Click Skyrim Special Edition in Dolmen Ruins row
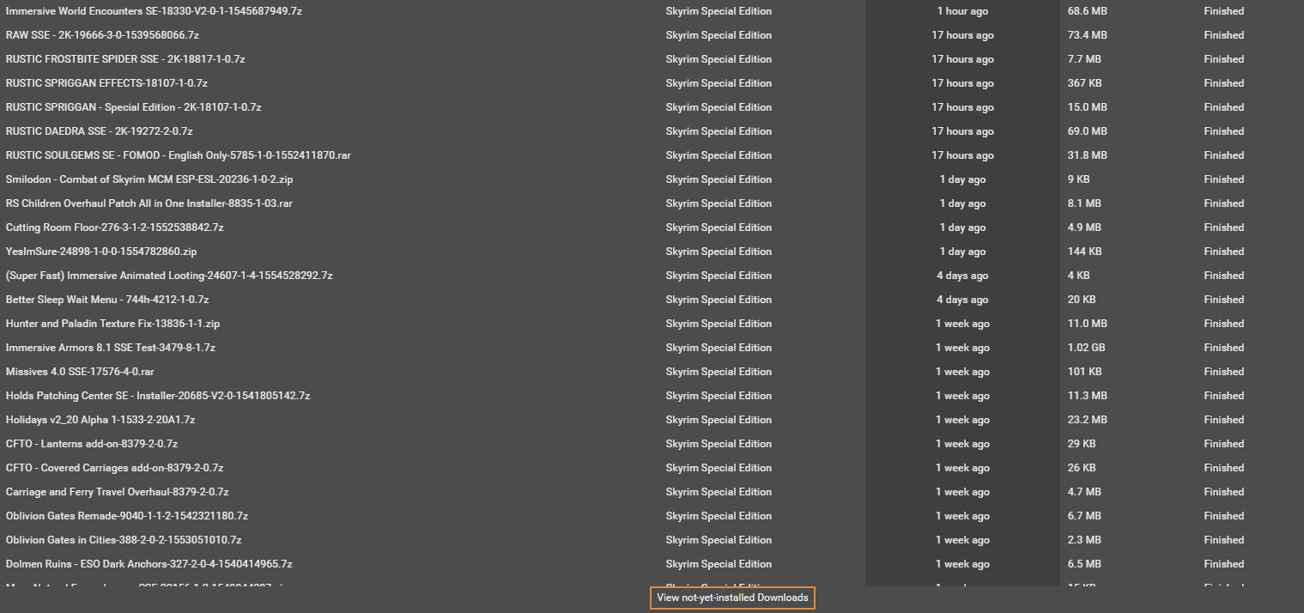This screenshot has width=1304, height=613. 719,564
